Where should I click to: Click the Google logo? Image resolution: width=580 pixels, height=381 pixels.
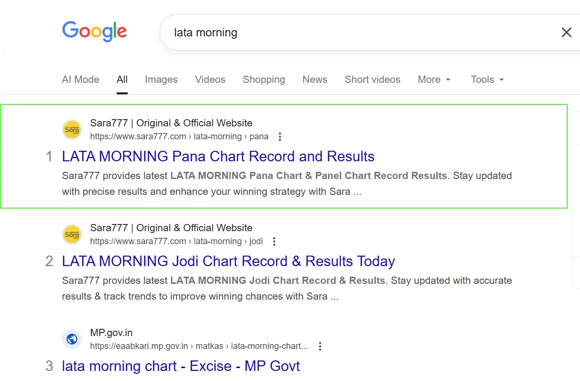tap(94, 32)
